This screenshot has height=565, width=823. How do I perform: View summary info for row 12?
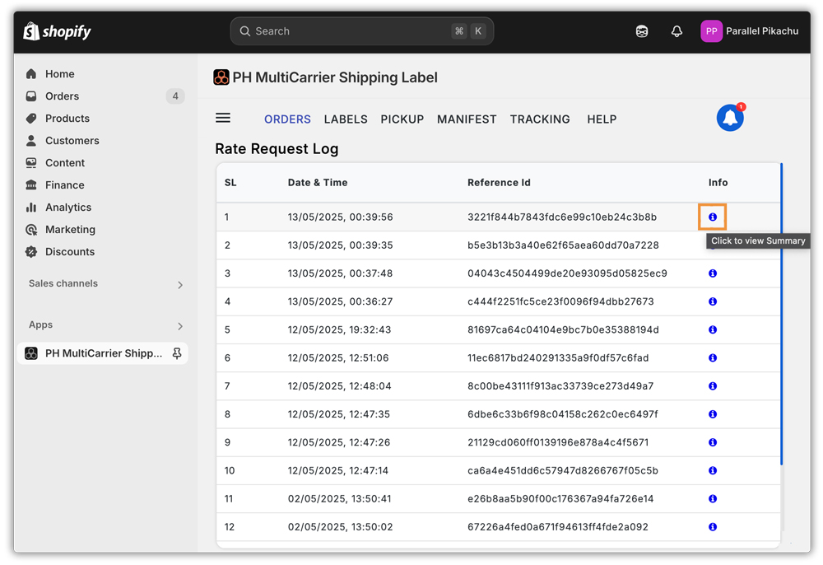click(712, 527)
